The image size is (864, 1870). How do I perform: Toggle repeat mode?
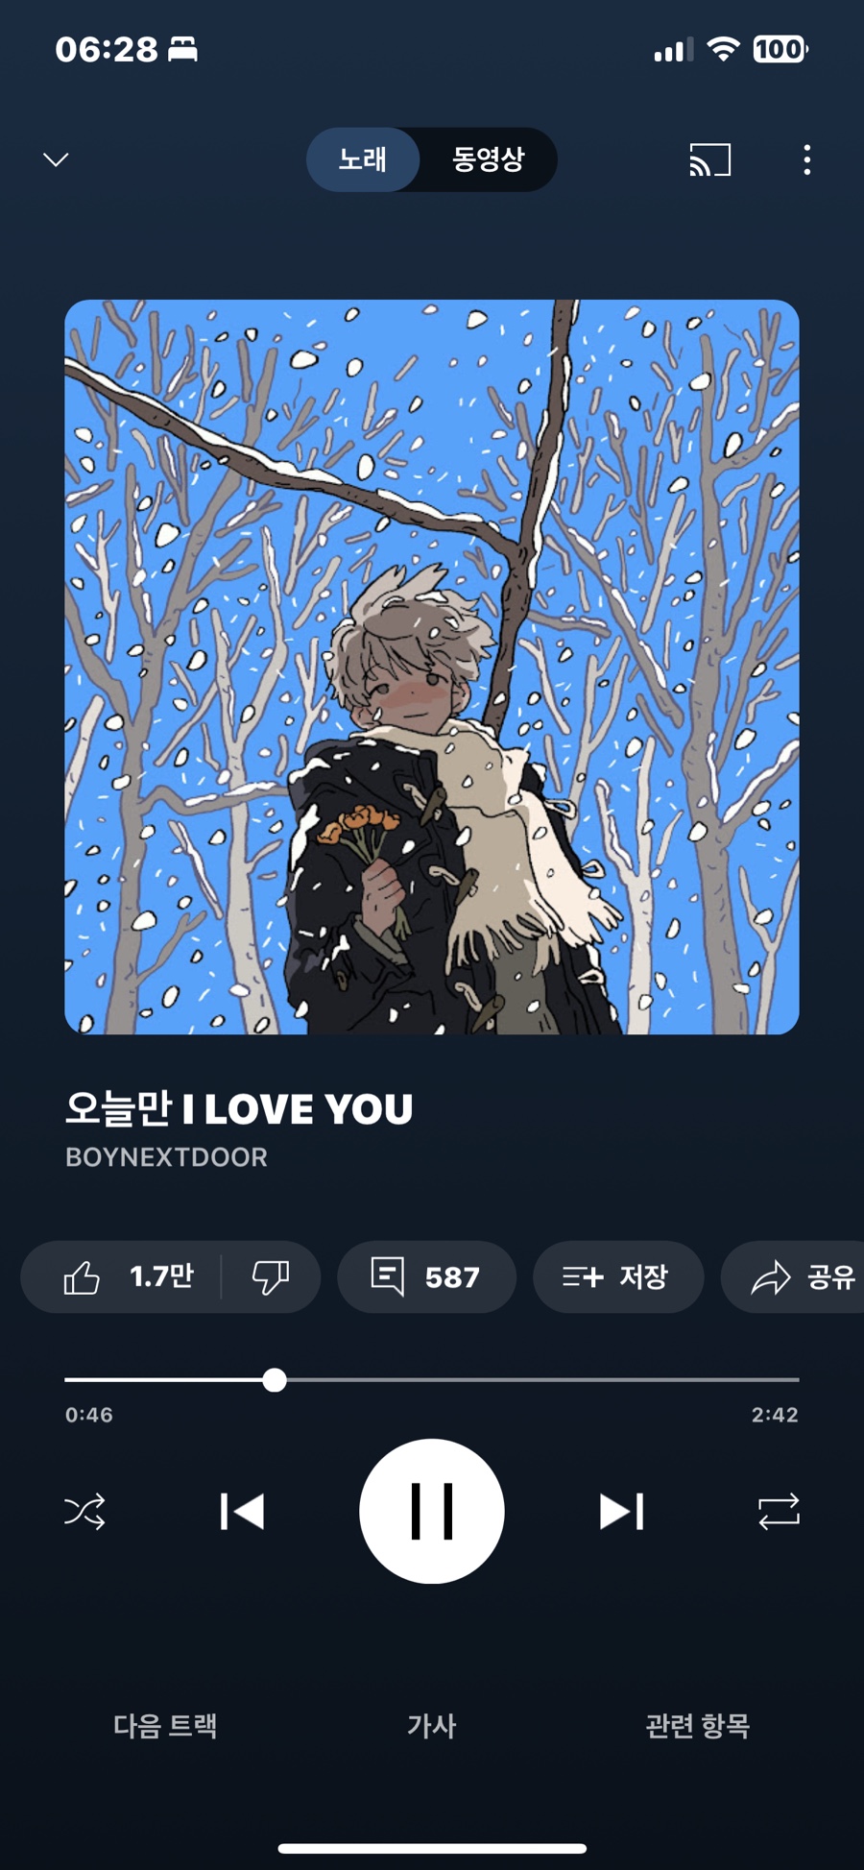pos(779,1512)
